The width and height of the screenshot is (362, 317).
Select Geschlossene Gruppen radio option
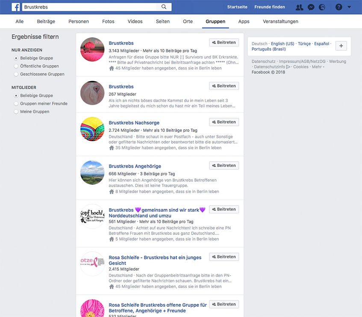16,74
